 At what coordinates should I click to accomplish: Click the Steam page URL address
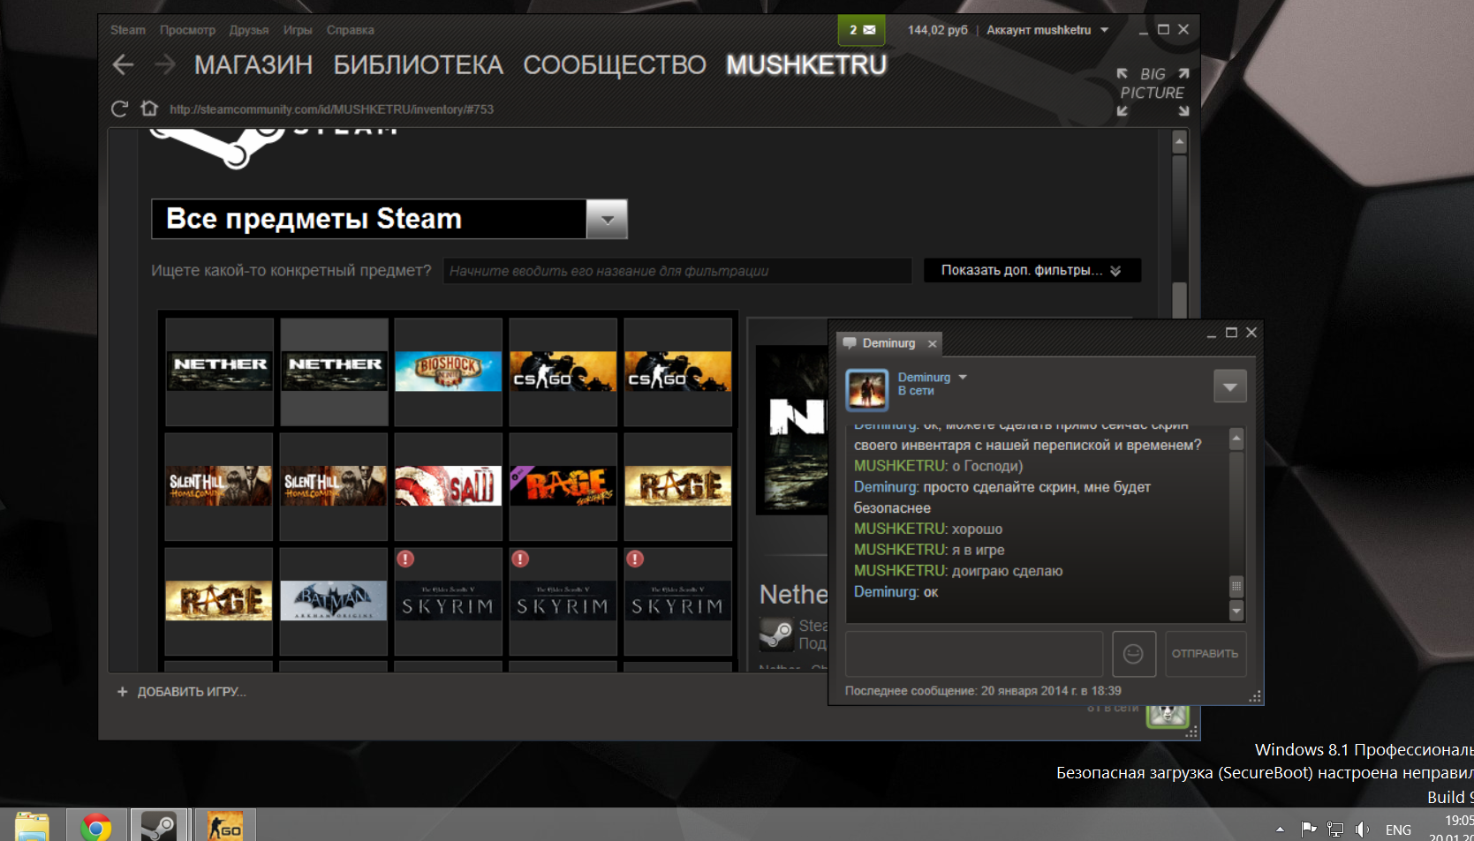pos(331,109)
